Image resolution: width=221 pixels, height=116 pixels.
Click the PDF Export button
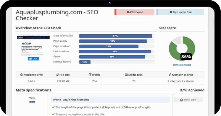tap(134, 12)
